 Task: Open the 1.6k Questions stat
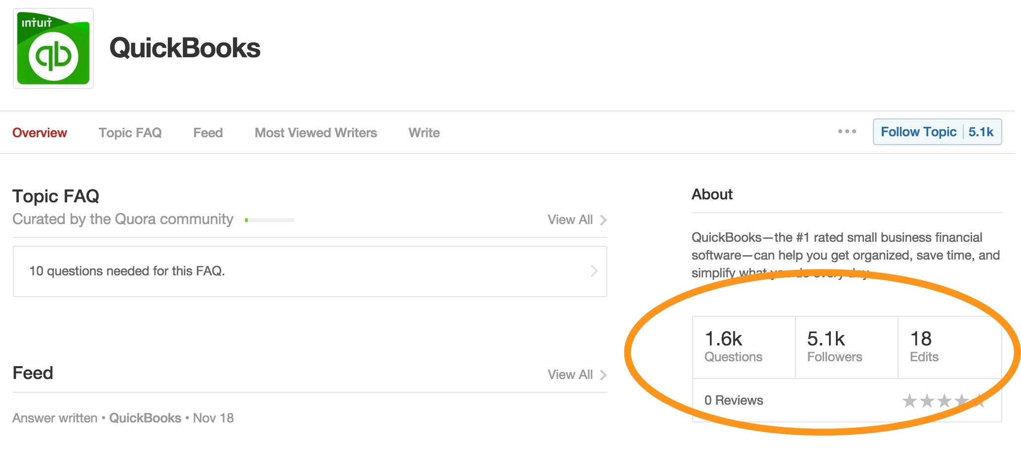click(x=733, y=347)
